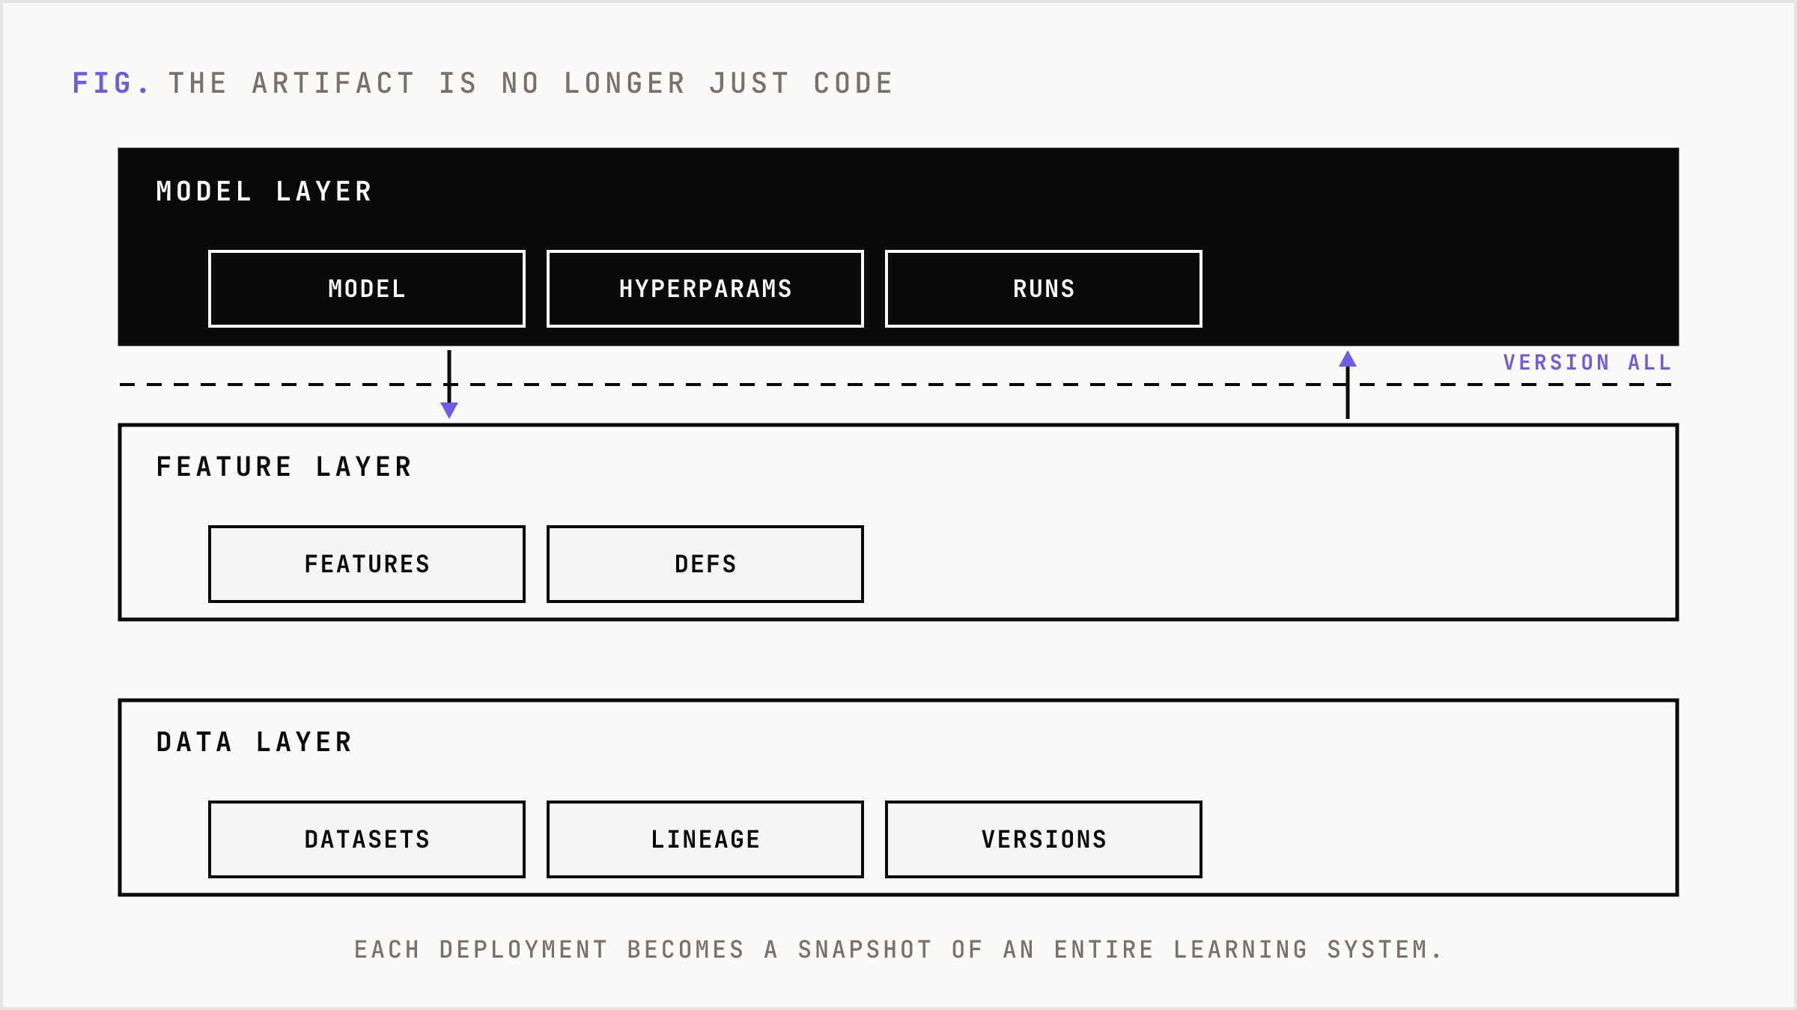
Task: Click the DEFS box
Action: (705, 564)
